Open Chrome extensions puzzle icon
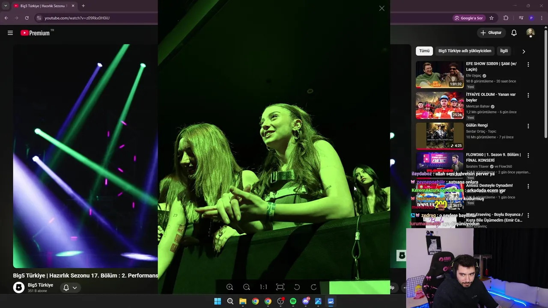The height and width of the screenshot is (308, 548). 506,18
